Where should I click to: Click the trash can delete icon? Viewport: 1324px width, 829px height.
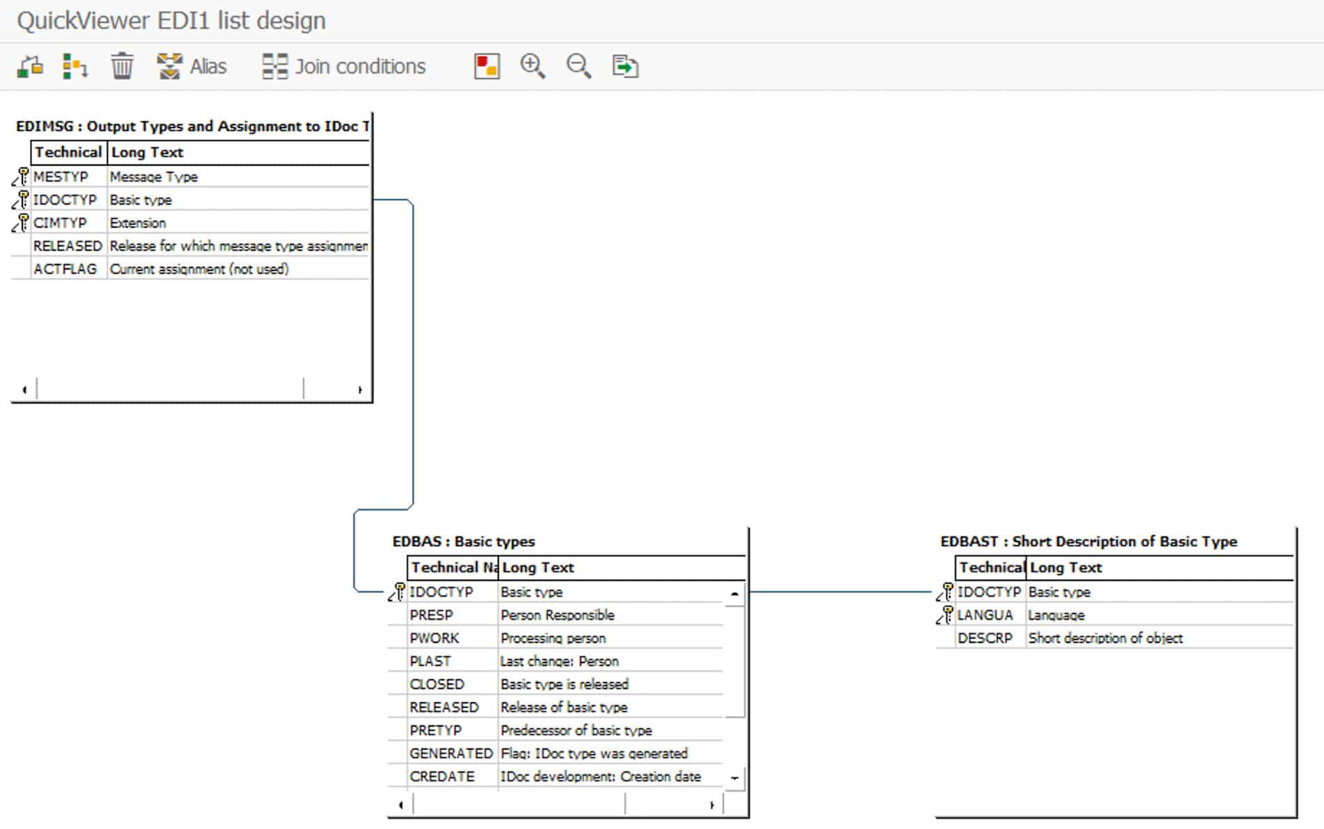click(x=122, y=66)
